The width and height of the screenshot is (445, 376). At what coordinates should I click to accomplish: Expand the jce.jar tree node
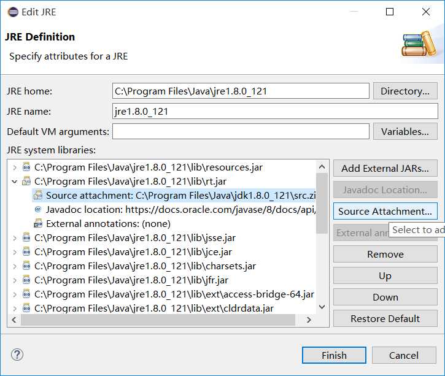click(x=15, y=252)
